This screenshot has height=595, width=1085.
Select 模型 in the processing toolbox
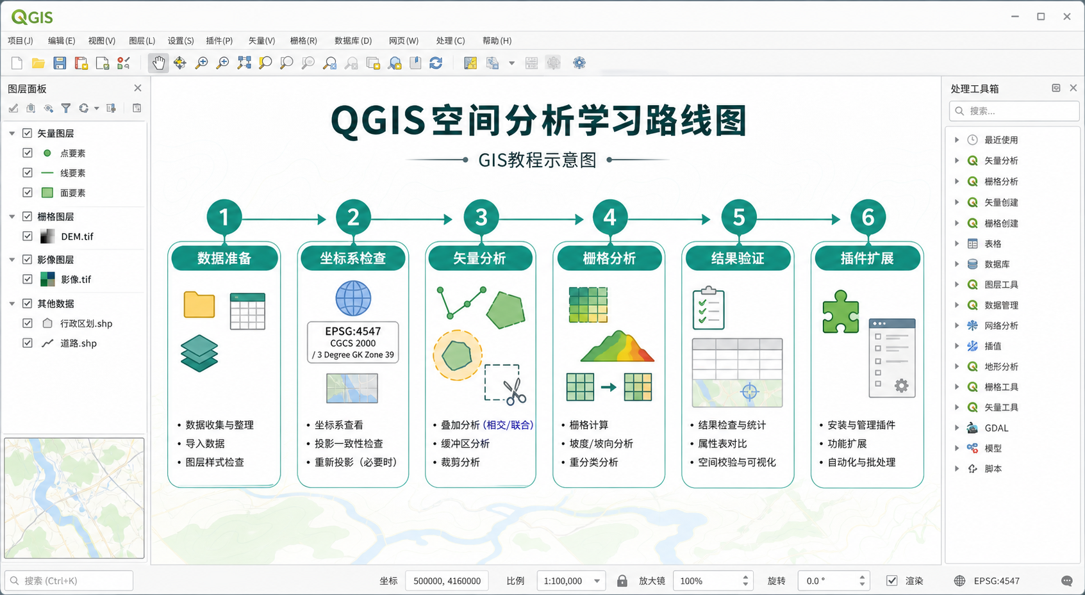pyautogui.click(x=993, y=448)
